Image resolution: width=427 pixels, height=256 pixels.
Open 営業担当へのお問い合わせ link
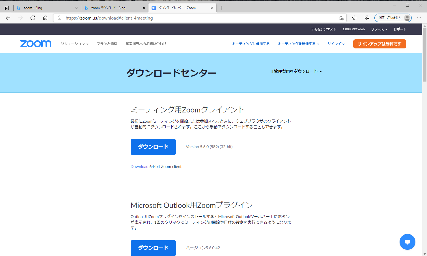(x=146, y=44)
